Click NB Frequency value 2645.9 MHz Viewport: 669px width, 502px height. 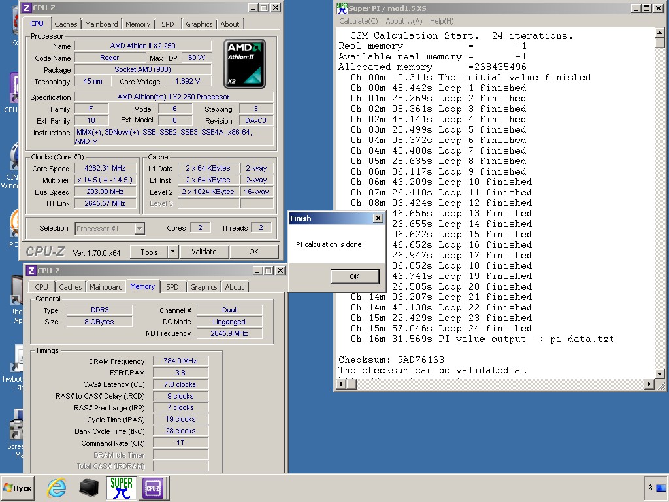point(229,333)
